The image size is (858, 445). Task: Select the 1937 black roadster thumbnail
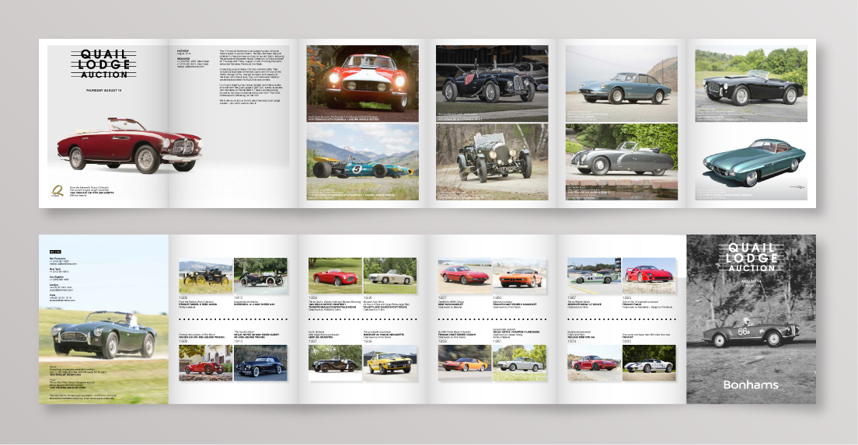(x=336, y=363)
